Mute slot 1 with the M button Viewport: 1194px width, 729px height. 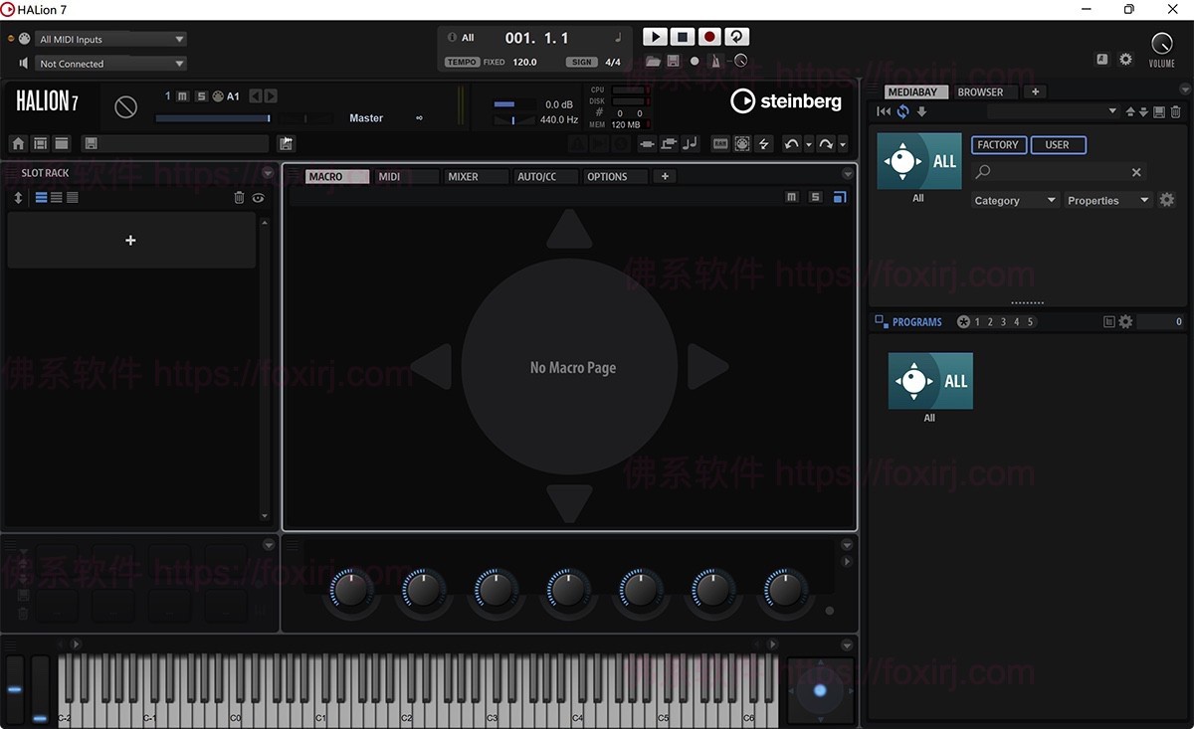point(183,96)
